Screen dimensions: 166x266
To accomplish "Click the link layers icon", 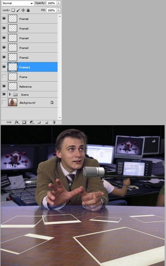I will click(9, 122).
